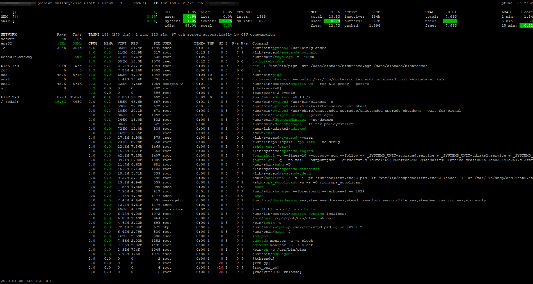Image resolution: width=533 pixels, height=284 pixels.
Task: Click the PID column header
Action: pos(157,43)
